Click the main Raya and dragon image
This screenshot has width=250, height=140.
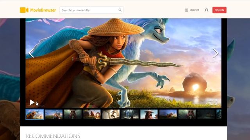pyautogui.click(x=123, y=63)
